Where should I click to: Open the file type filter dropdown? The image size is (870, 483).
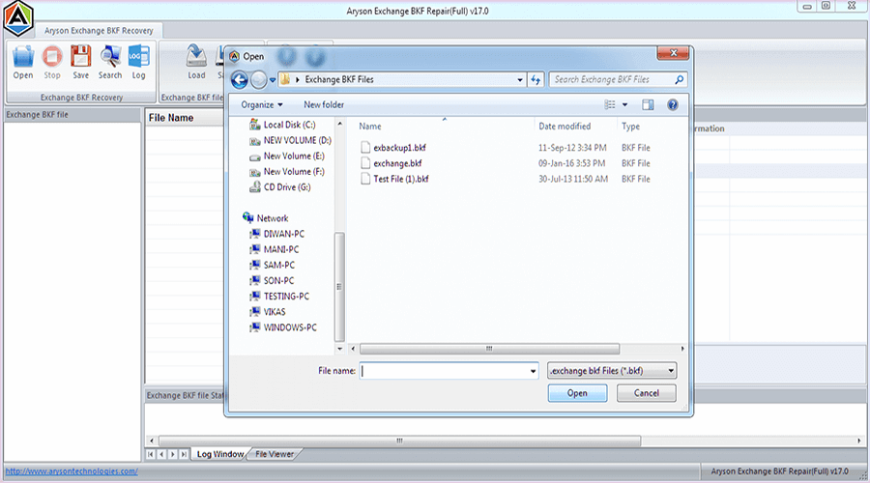tap(612, 370)
